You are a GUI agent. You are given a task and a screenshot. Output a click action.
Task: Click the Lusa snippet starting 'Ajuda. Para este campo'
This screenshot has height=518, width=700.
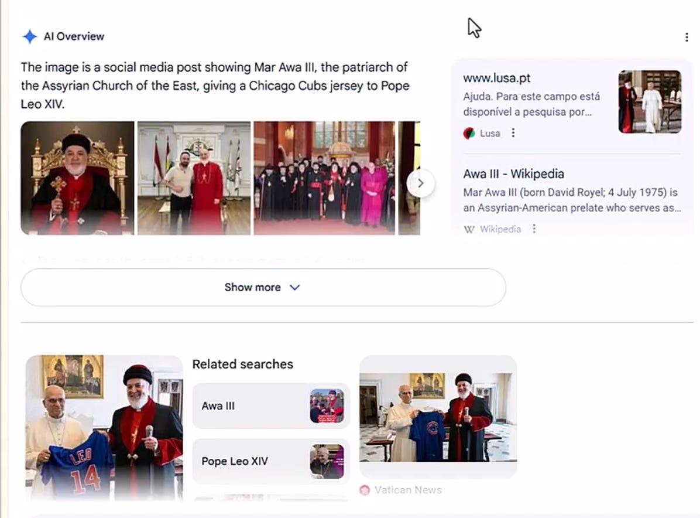pos(531,104)
